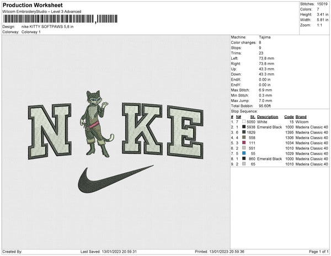Click the 'Description' column header

tap(268, 117)
